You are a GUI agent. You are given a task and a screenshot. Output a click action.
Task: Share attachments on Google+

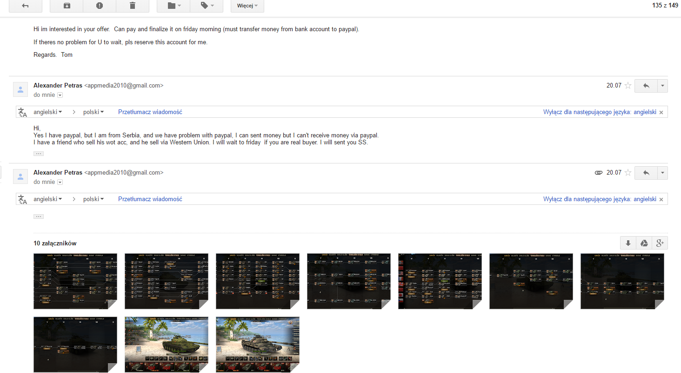(660, 243)
